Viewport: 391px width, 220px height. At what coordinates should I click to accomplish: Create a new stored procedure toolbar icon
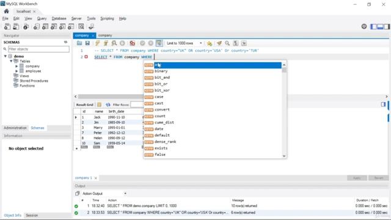[62, 26]
